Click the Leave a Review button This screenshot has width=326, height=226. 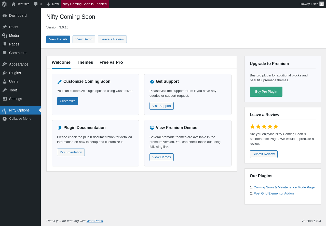click(x=112, y=39)
